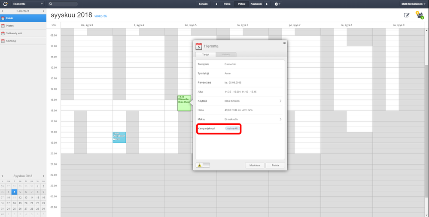Click the la, syys 8 column header
The image size is (429, 217).
click(347, 25)
